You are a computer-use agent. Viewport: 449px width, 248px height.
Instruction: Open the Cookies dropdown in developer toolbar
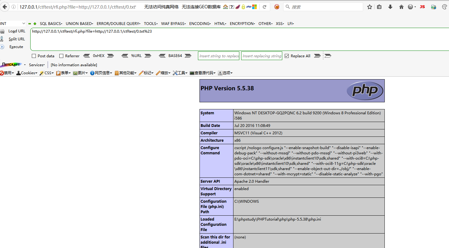27,73
